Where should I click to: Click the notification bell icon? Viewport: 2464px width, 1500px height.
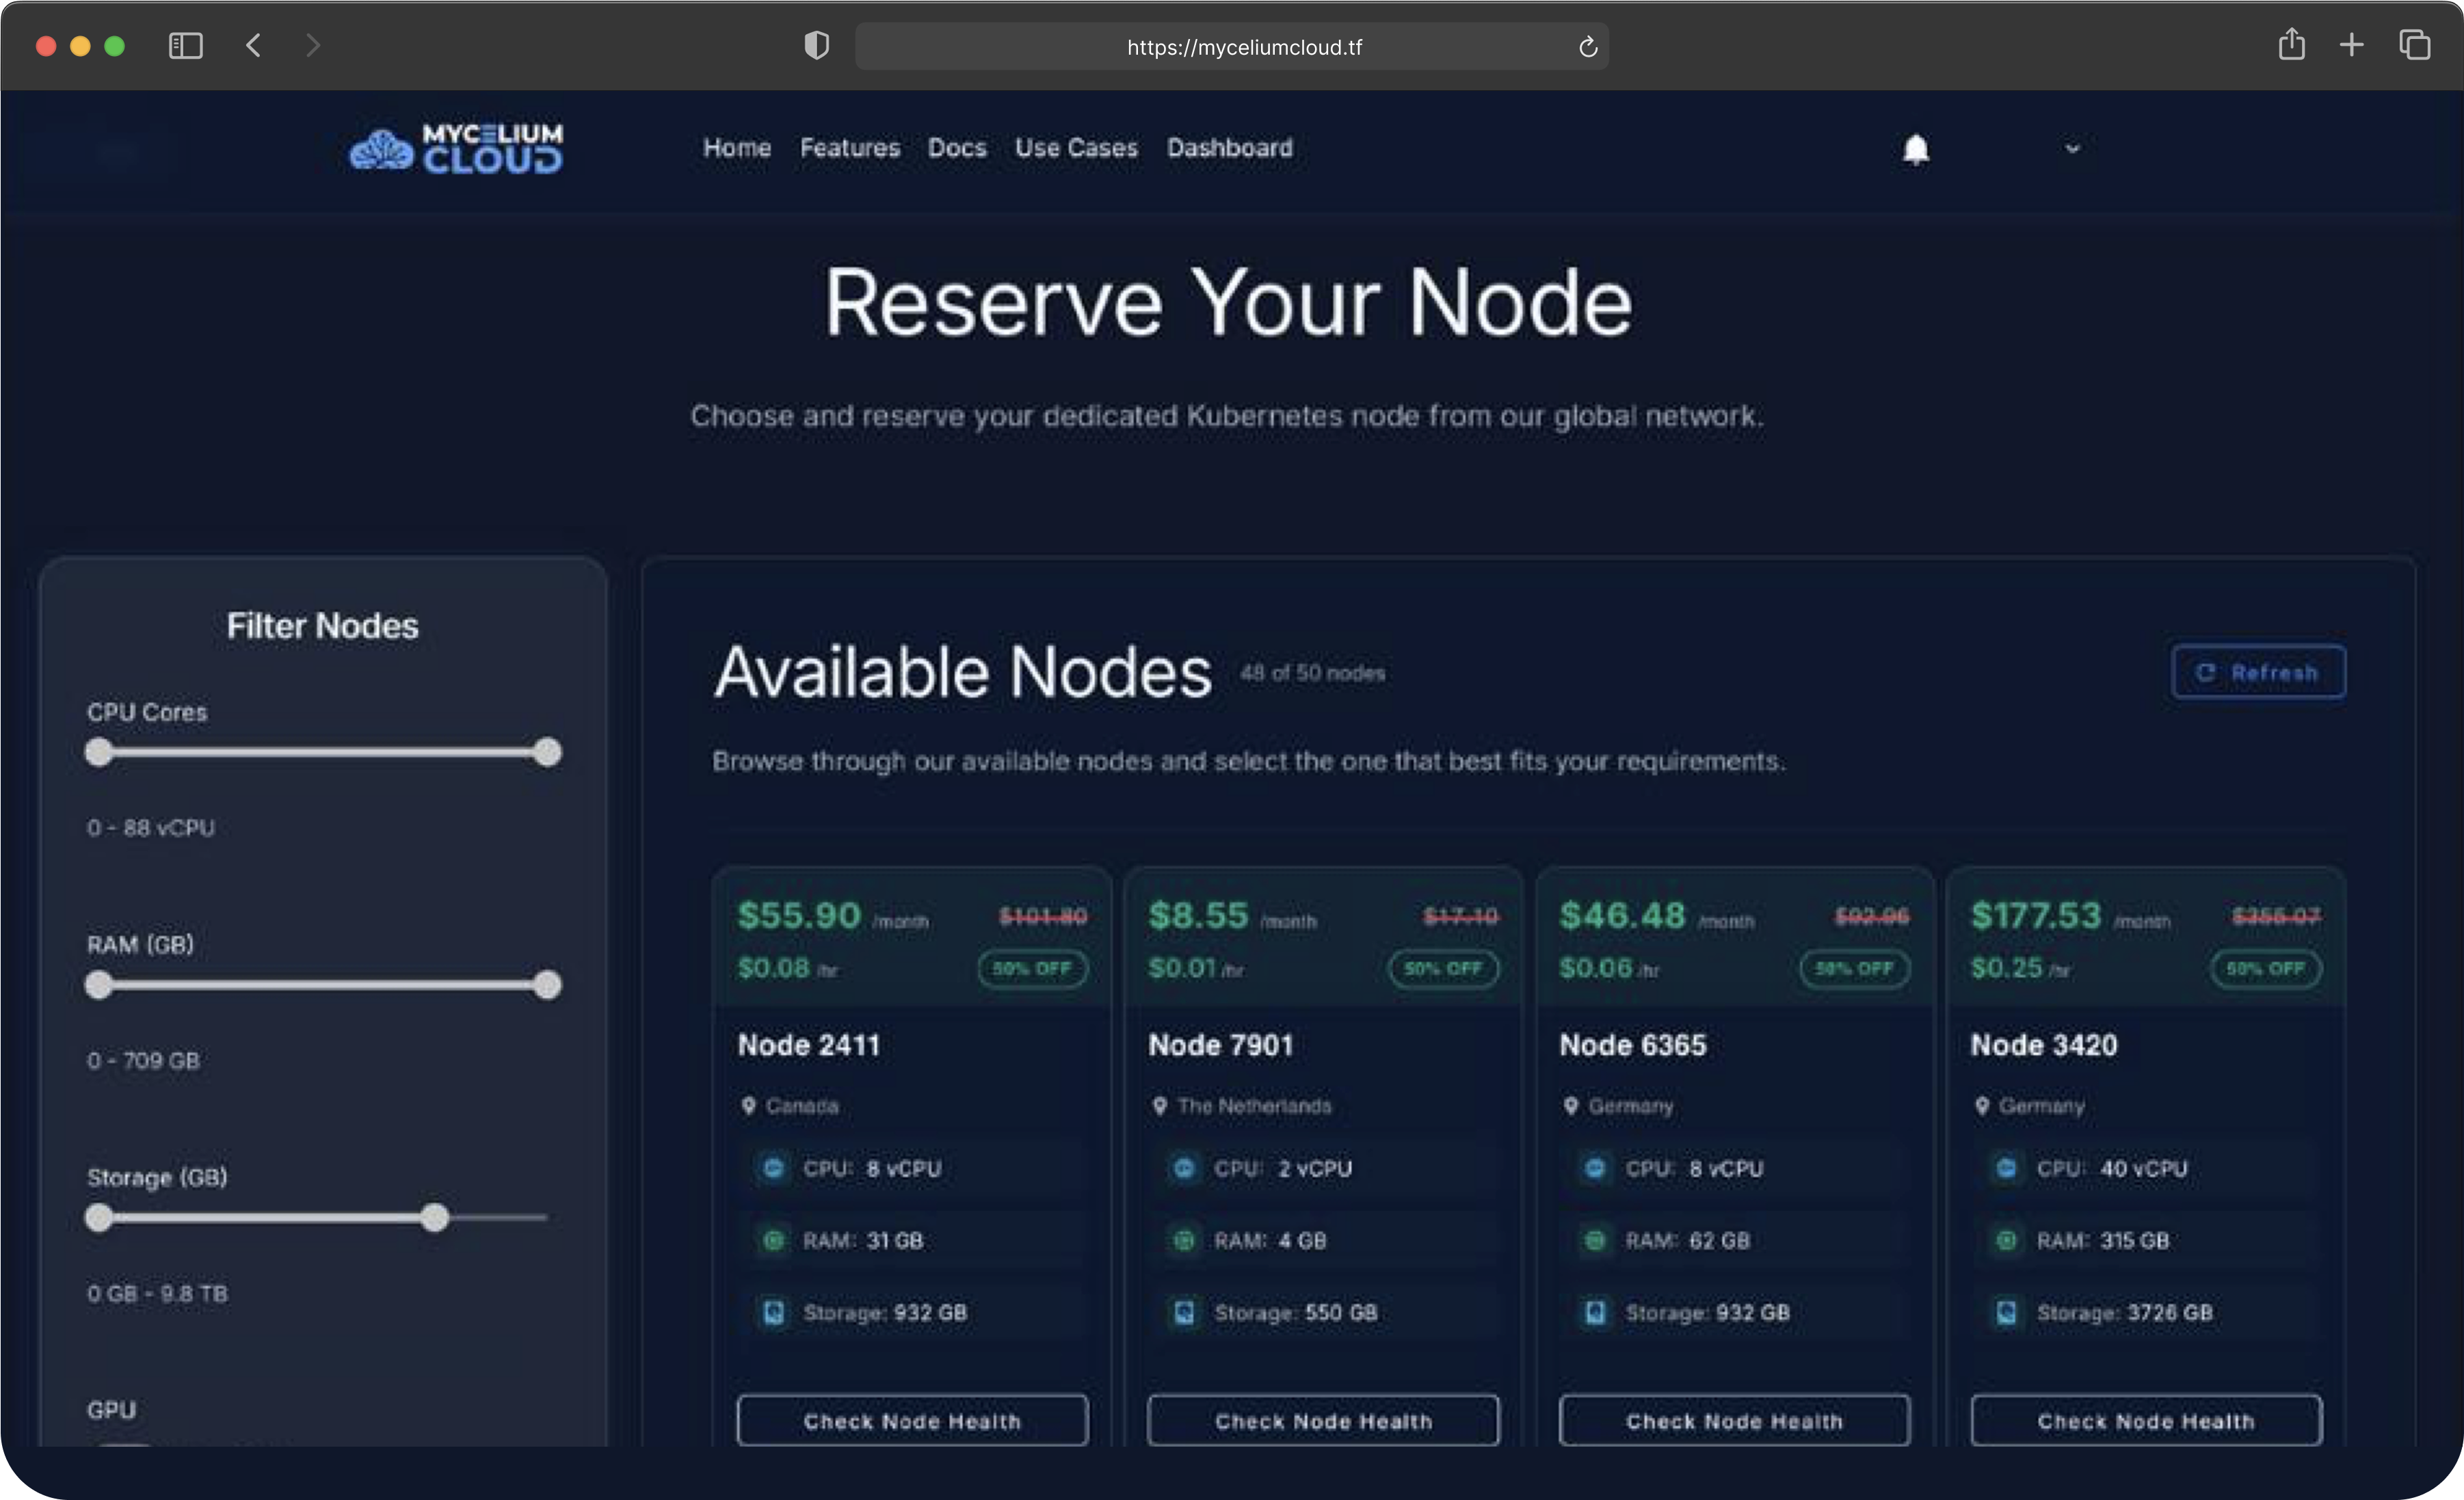tap(1915, 149)
